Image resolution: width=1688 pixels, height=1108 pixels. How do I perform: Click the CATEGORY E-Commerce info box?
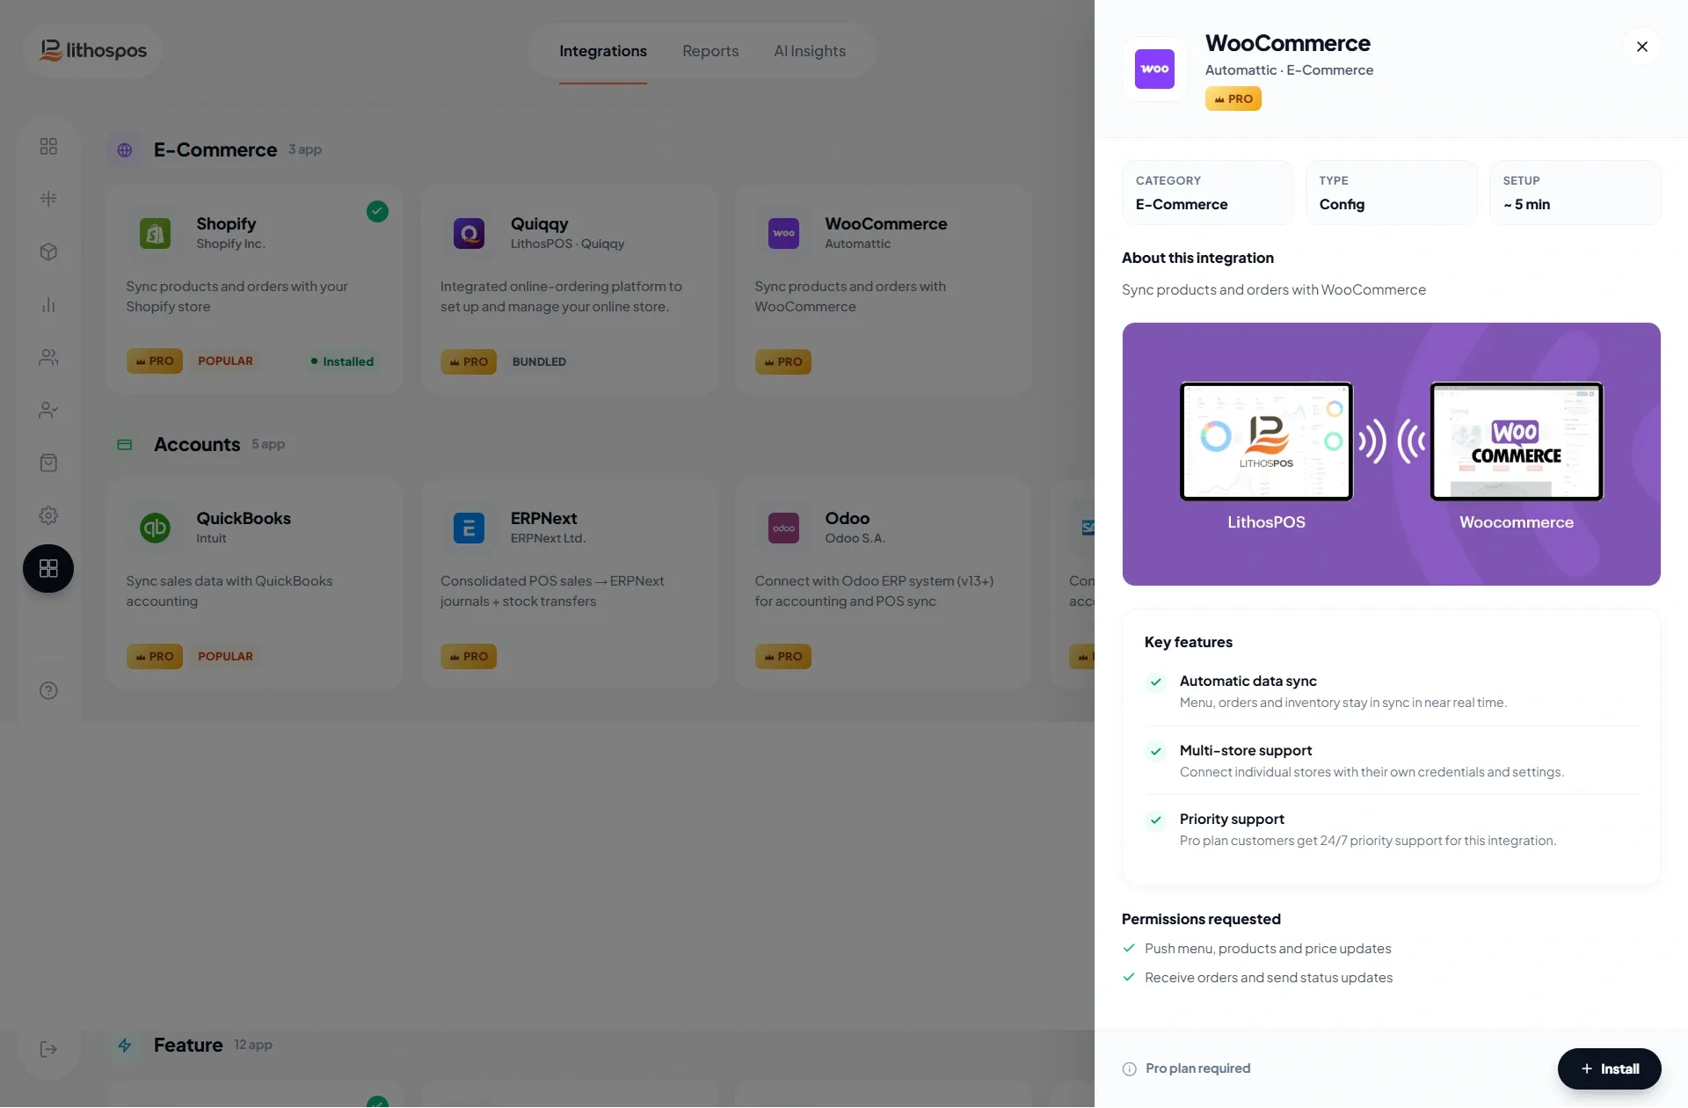1208,193
